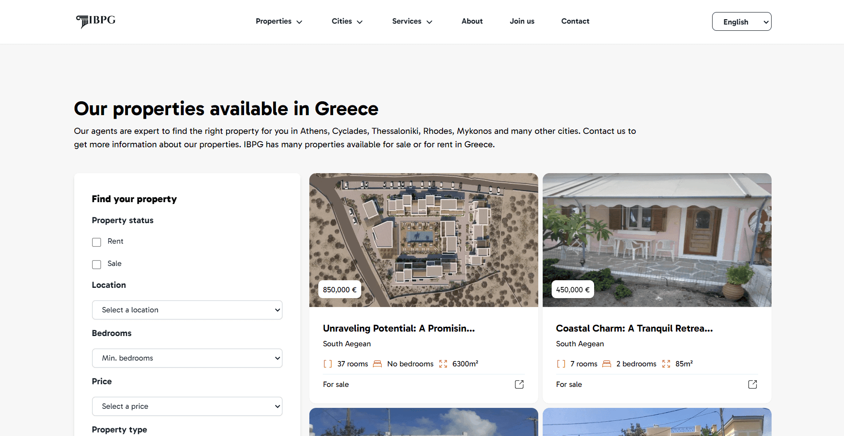Click the bed icon next to No bedrooms

click(x=378, y=364)
